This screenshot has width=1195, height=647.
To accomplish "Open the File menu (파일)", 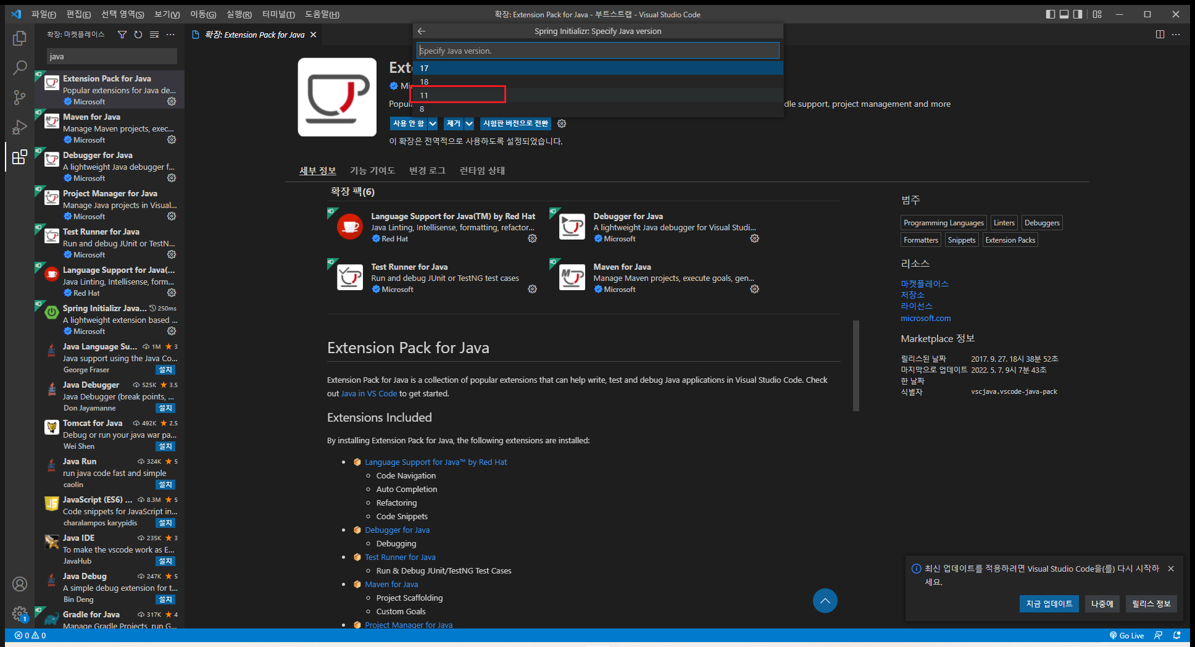I will coord(43,14).
